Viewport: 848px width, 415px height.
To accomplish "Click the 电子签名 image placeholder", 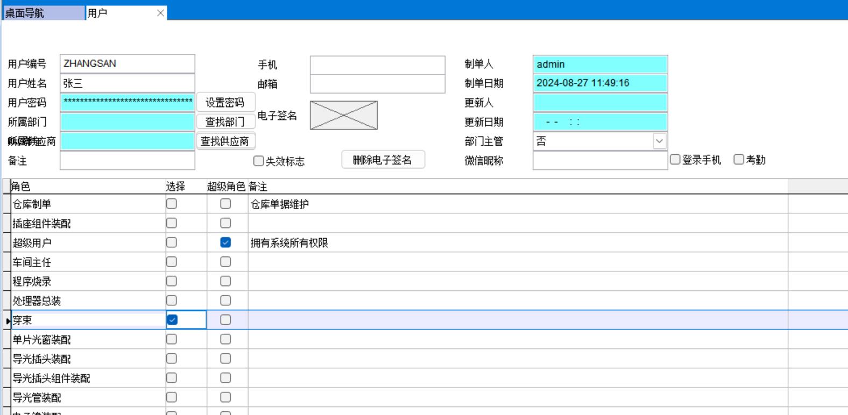I will [343, 115].
